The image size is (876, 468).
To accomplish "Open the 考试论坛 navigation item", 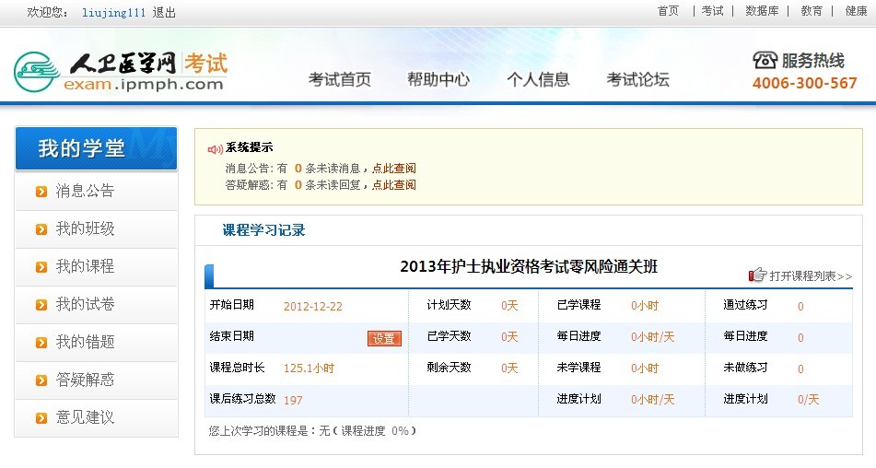I will coord(638,79).
